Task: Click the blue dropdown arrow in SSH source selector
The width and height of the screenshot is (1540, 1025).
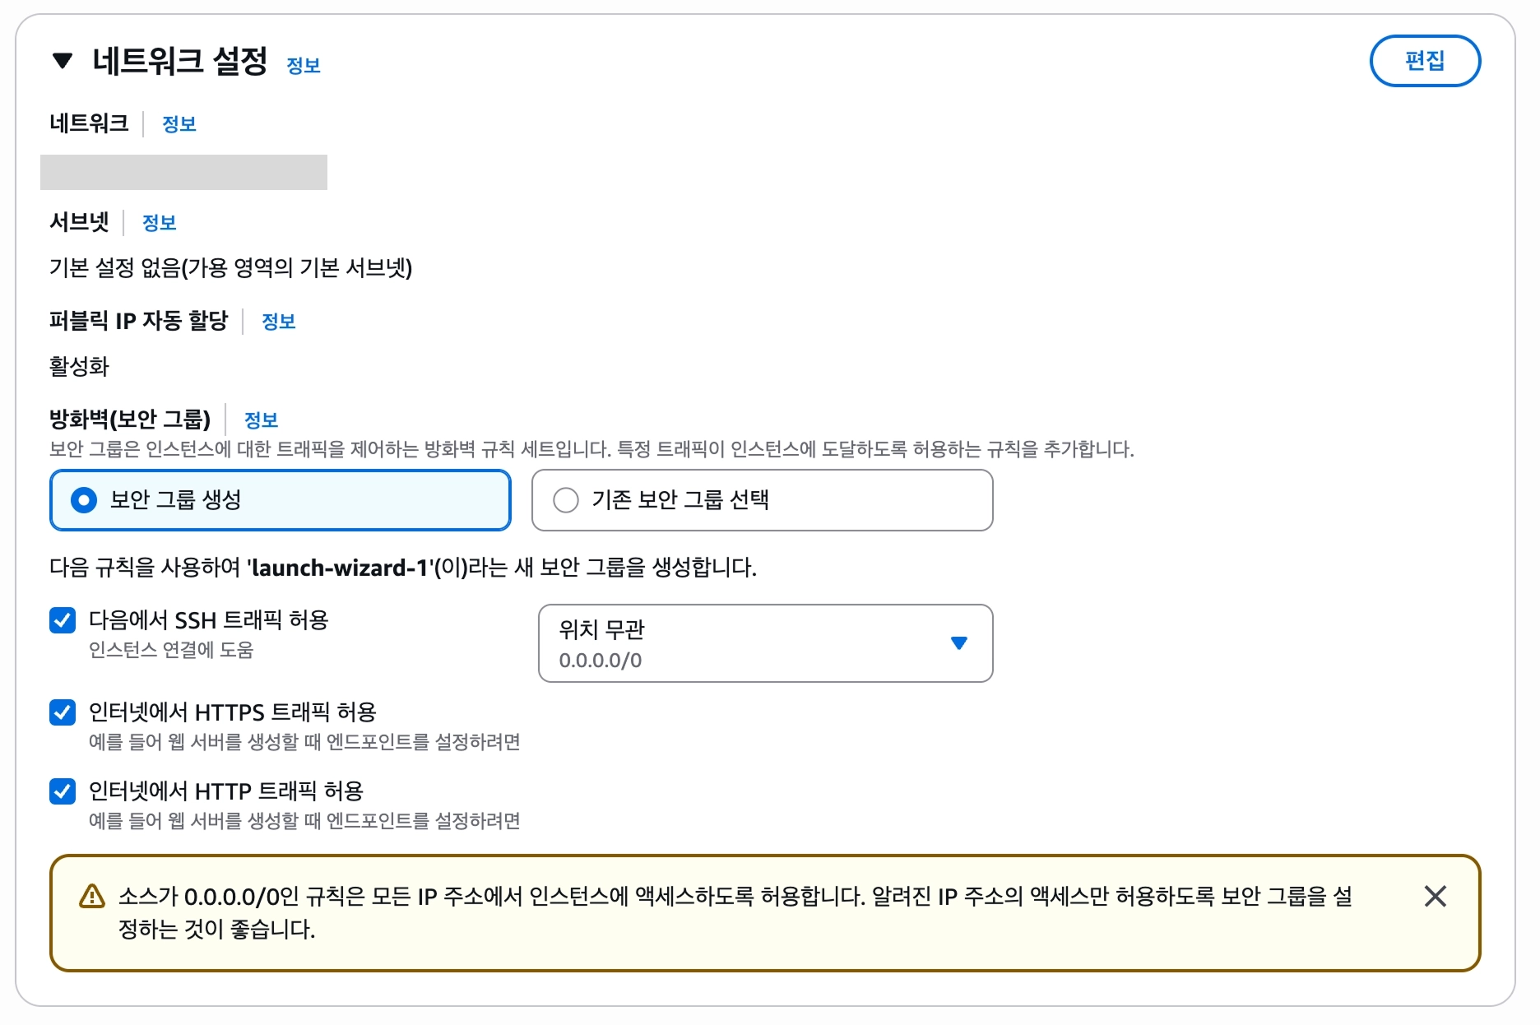Action: (959, 643)
